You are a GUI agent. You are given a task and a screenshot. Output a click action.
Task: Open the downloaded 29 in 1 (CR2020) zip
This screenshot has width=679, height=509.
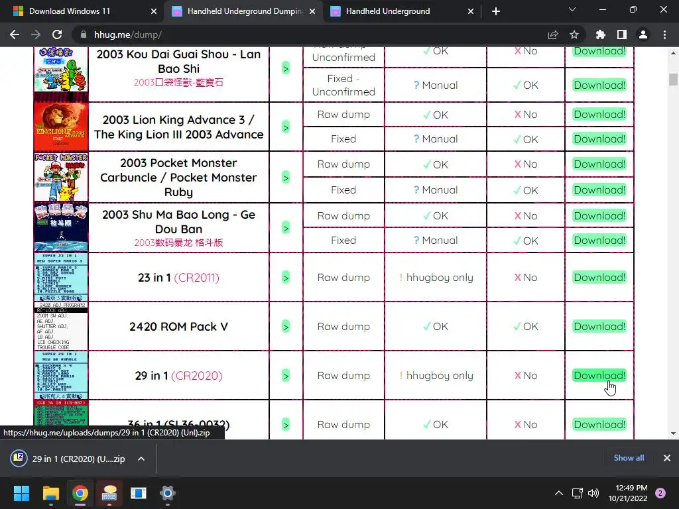(69, 459)
